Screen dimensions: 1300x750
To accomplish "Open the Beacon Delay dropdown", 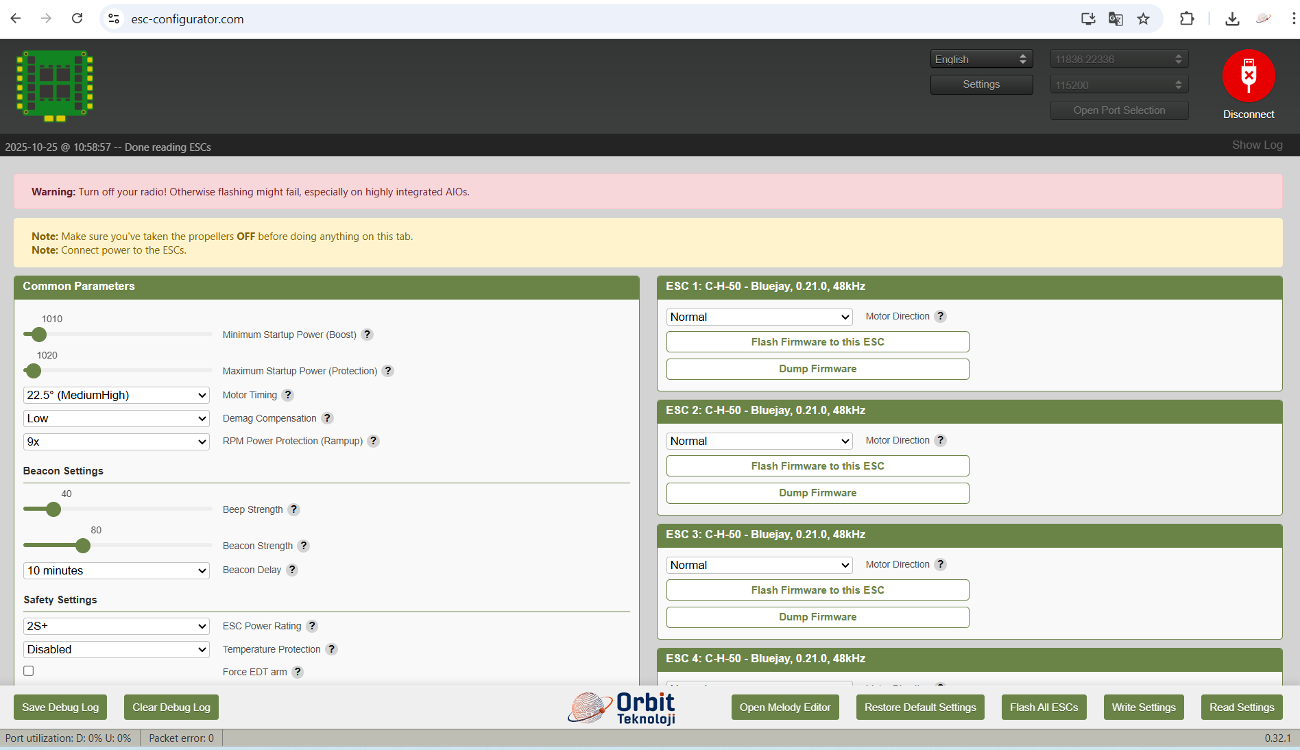I will [116, 570].
